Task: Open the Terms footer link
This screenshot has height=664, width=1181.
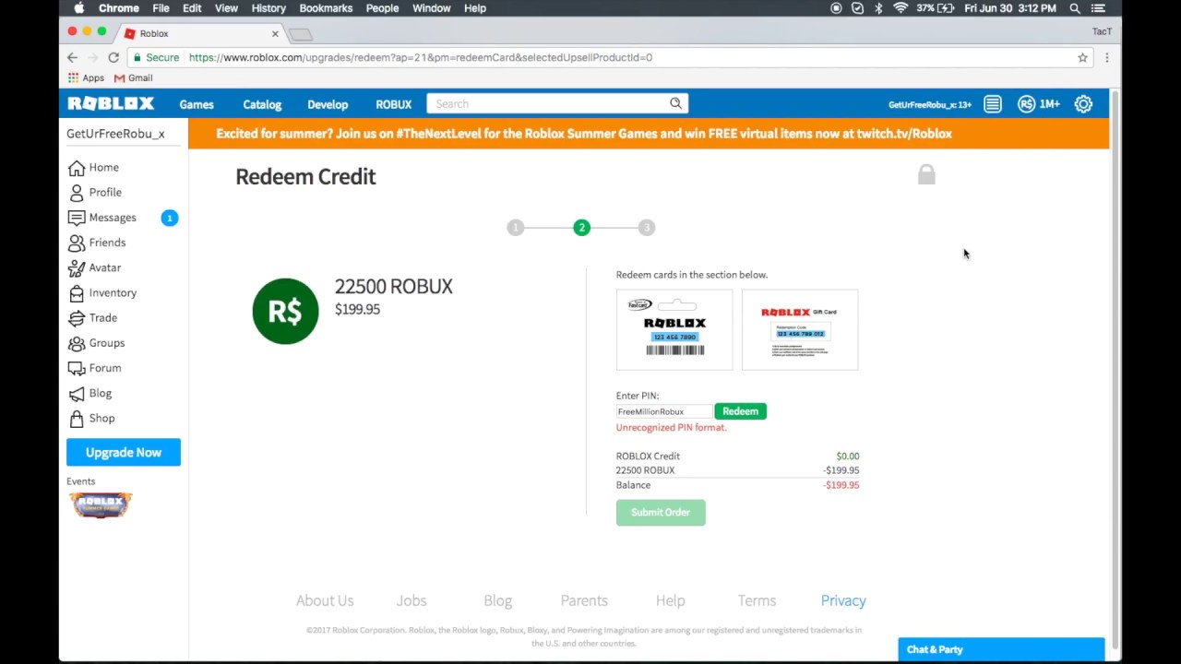Action: [757, 600]
